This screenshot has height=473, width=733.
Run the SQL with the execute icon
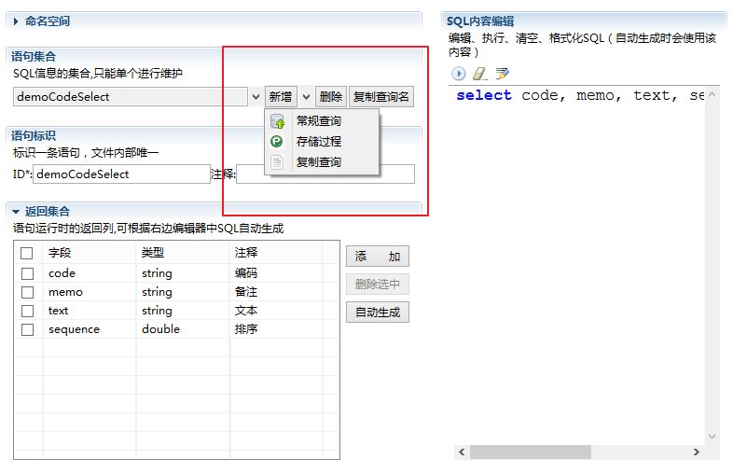coord(458,74)
